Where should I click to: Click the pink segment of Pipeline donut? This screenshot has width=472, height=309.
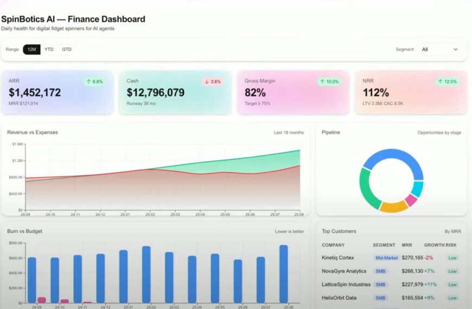click(x=411, y=200)
